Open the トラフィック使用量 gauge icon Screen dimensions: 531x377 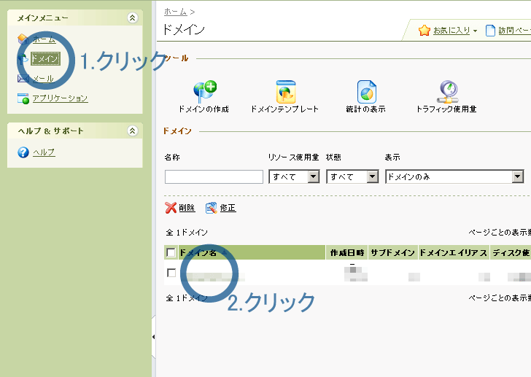point(448,91)
